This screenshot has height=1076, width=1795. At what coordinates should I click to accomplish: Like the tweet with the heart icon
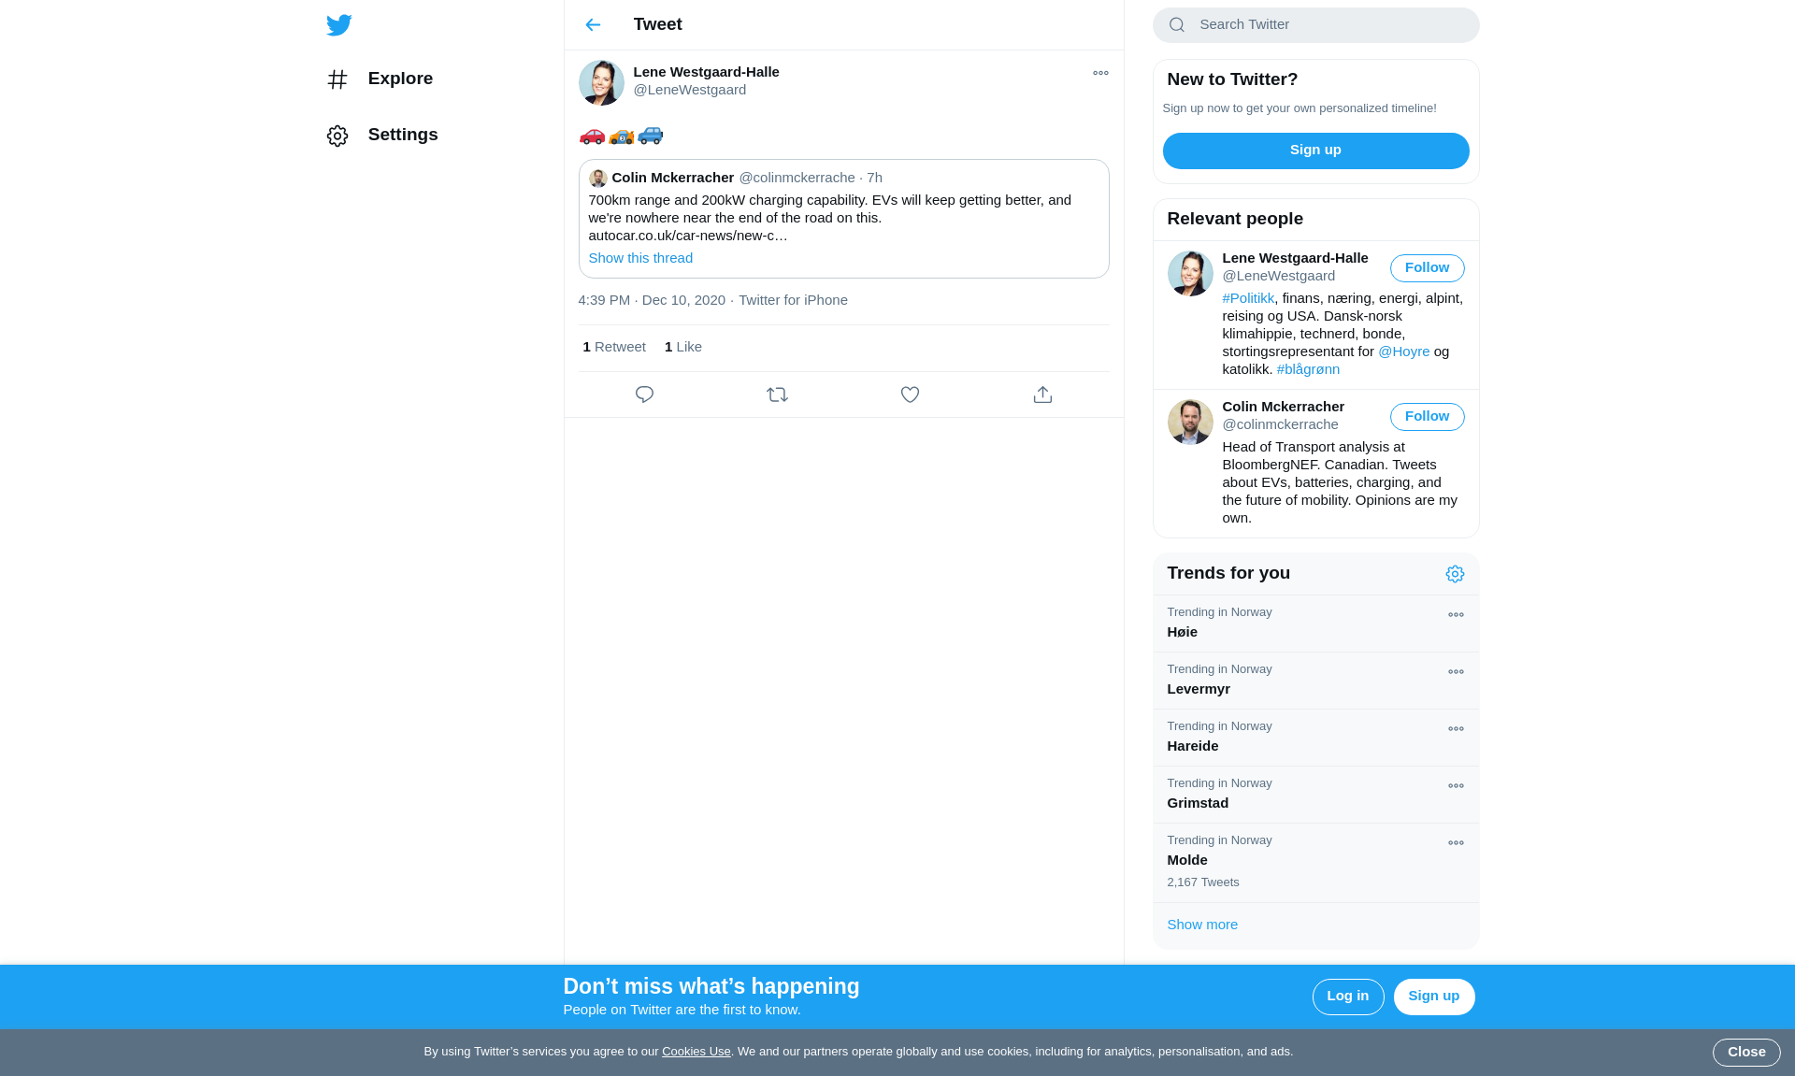(x=910, y=395)
